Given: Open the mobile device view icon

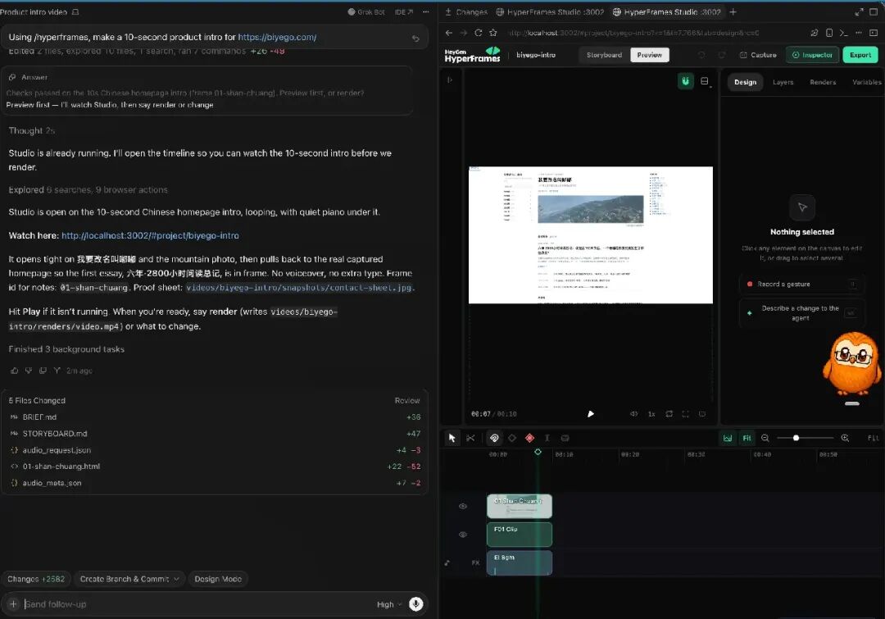Looking at the screenshot, I should (x=829, y=33).
